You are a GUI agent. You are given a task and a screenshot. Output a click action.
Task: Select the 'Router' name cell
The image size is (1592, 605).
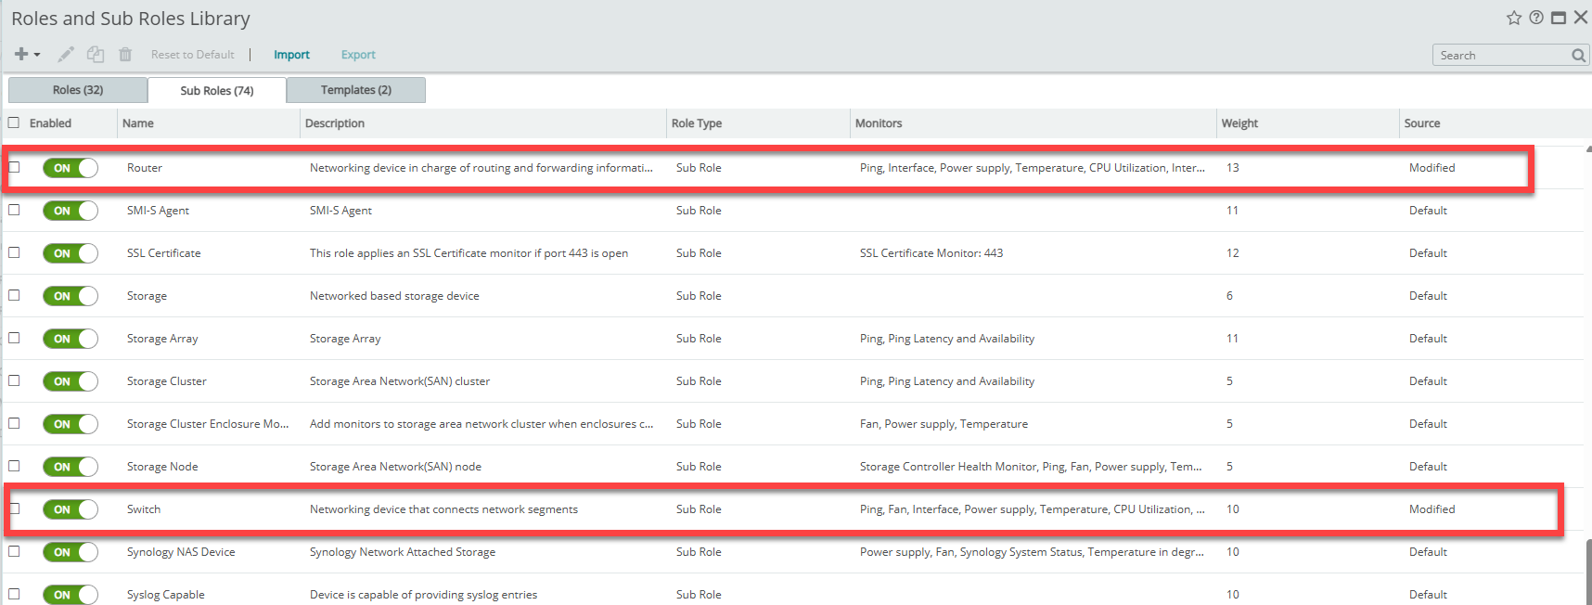point(145,168)
